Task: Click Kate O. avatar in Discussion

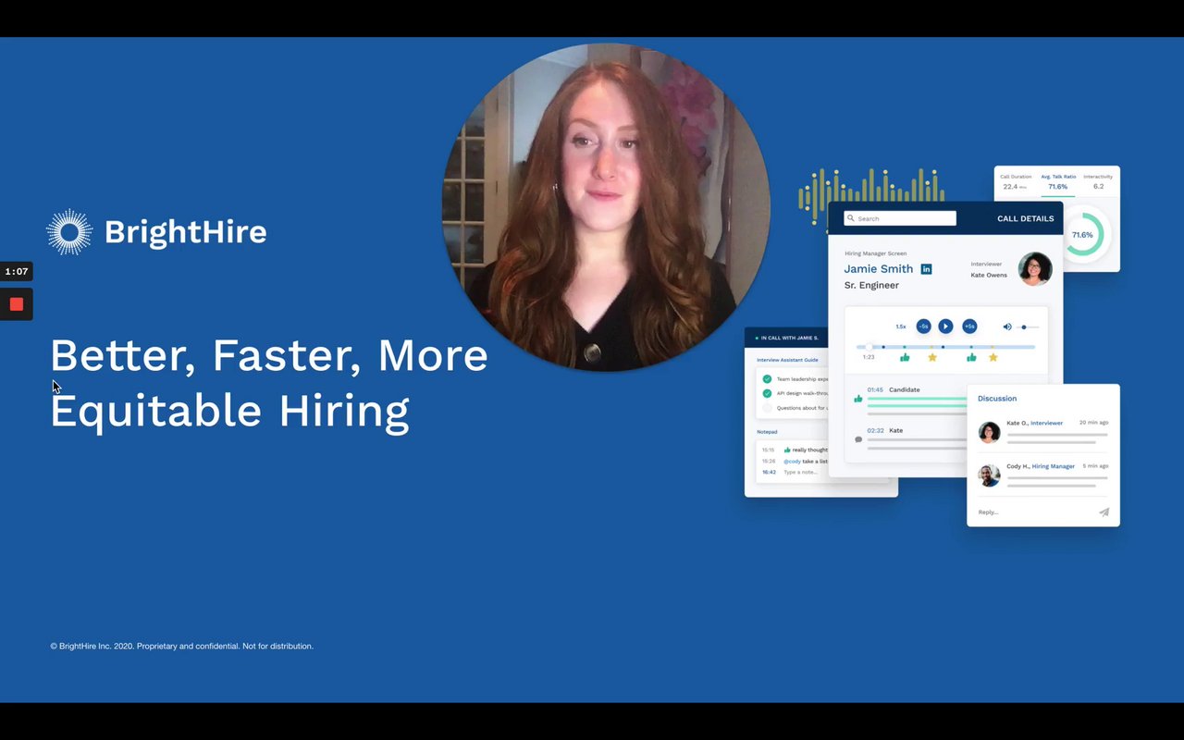Action: click(x=989, y=432)
